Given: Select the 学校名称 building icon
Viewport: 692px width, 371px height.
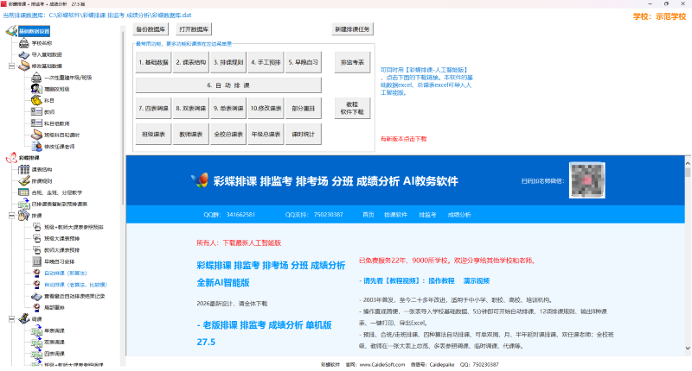Looking at the screenshot, I should click(24, 43).
